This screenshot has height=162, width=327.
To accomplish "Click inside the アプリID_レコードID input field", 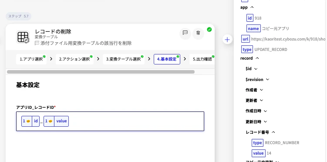I will point(110,121).
